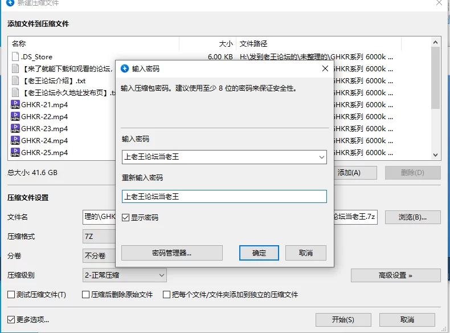Sort by the 文件路径 column header
The width and height of the screenshot is (450, 333).
(x=318, y=44)
